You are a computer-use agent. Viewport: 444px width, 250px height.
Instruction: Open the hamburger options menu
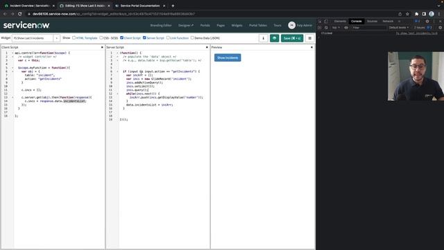click(310, 38)
